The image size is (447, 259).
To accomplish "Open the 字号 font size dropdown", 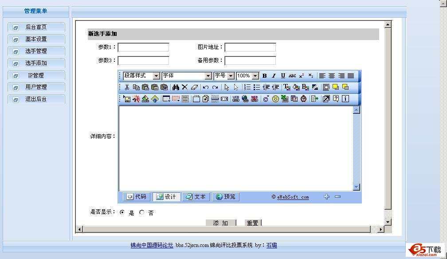I will point(224,76).
